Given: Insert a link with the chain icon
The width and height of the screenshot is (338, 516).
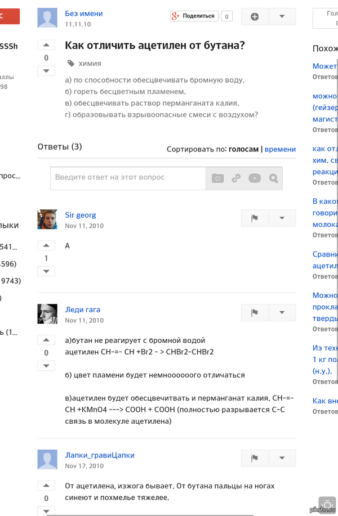Looking at the screenshot, I should tap(237, 178).
